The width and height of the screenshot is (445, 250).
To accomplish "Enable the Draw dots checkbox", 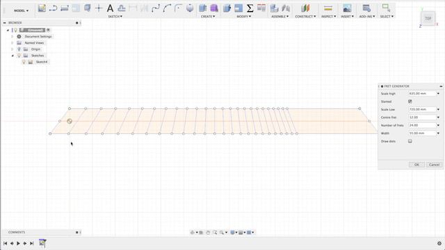I will click(x=410, y=141).
